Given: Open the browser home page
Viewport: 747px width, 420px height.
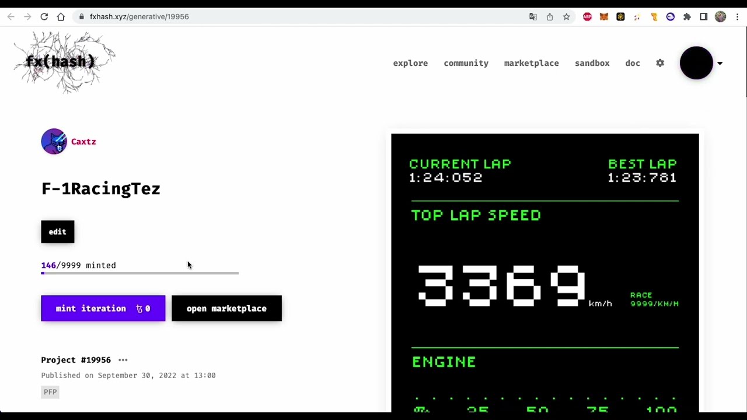Looking at the screenshot, I should click(x=61, y=17).
